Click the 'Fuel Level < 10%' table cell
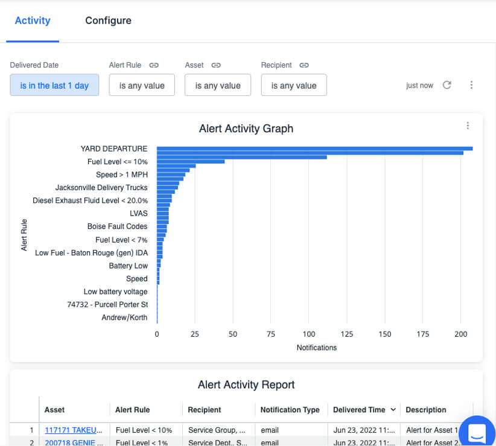496x446 pixels. click(x=144, y=430)
